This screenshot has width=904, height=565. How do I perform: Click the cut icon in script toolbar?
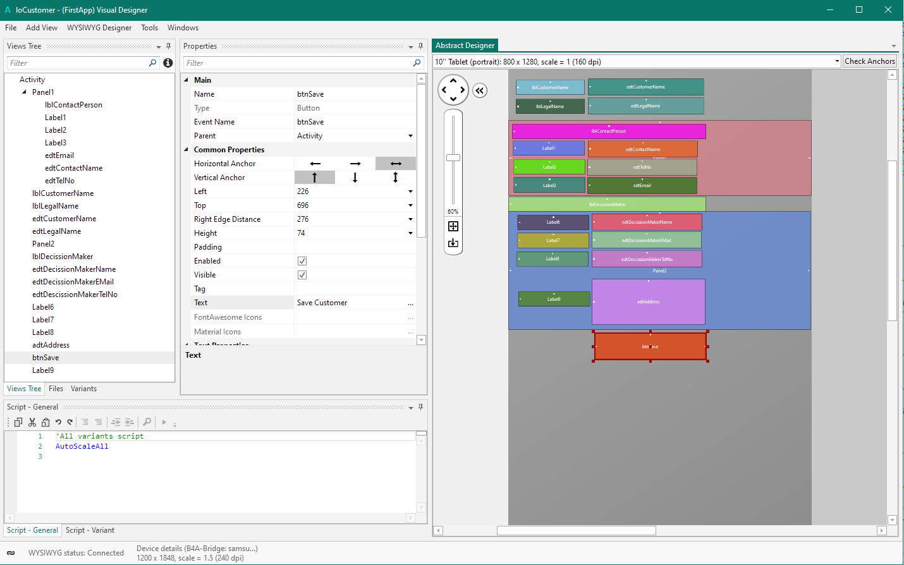pyautogui.click(x=32, y=422)
